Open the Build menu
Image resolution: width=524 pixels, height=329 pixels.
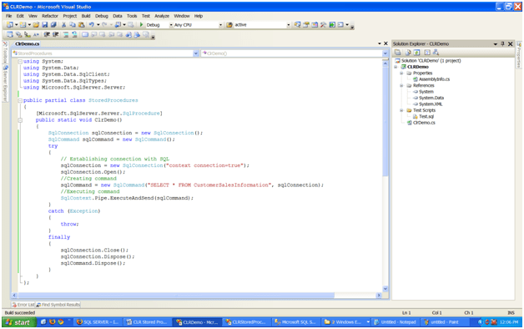(86, 16)
